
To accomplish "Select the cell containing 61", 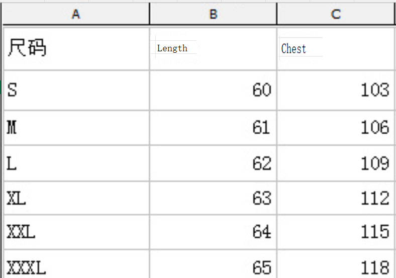I will click(213, 128).
